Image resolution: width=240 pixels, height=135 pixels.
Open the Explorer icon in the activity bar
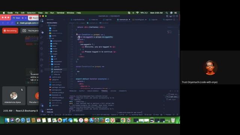(x=42, y=20)
